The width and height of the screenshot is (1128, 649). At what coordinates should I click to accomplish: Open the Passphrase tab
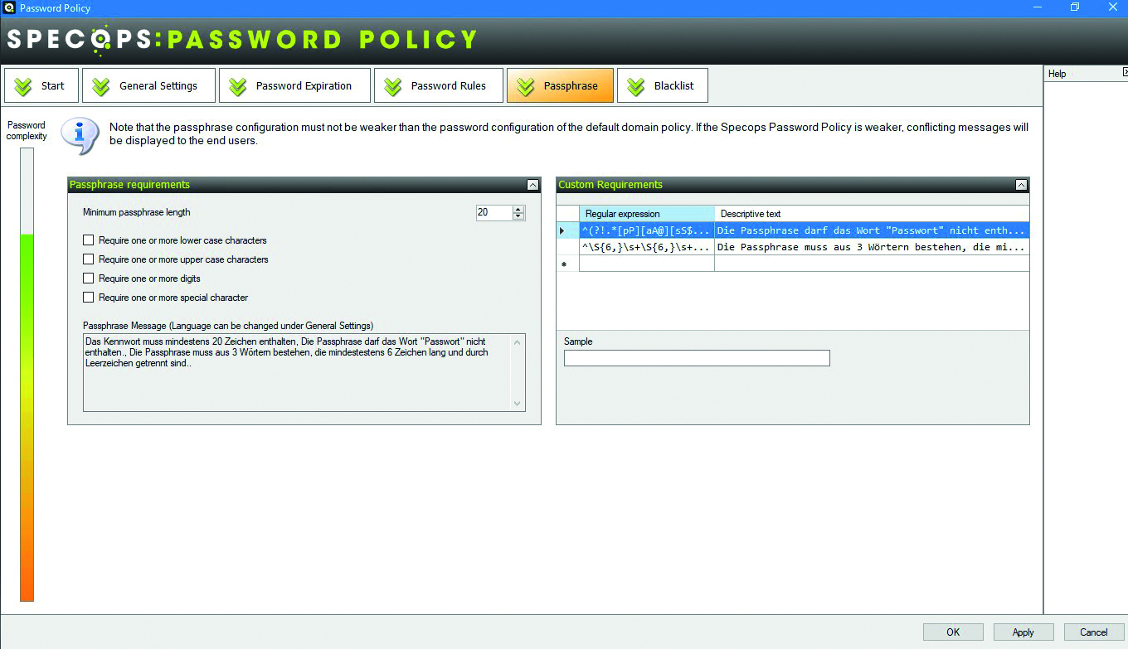point(560,86)
